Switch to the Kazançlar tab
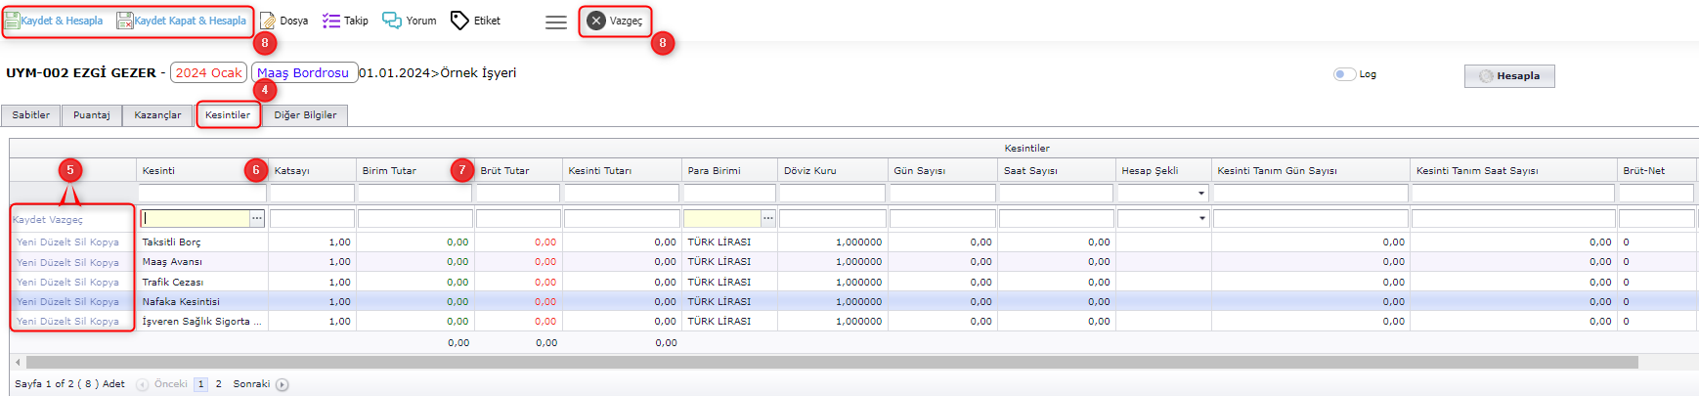Screen dimensions: 1699x396 pyautogui.click(x=157, y=115)
